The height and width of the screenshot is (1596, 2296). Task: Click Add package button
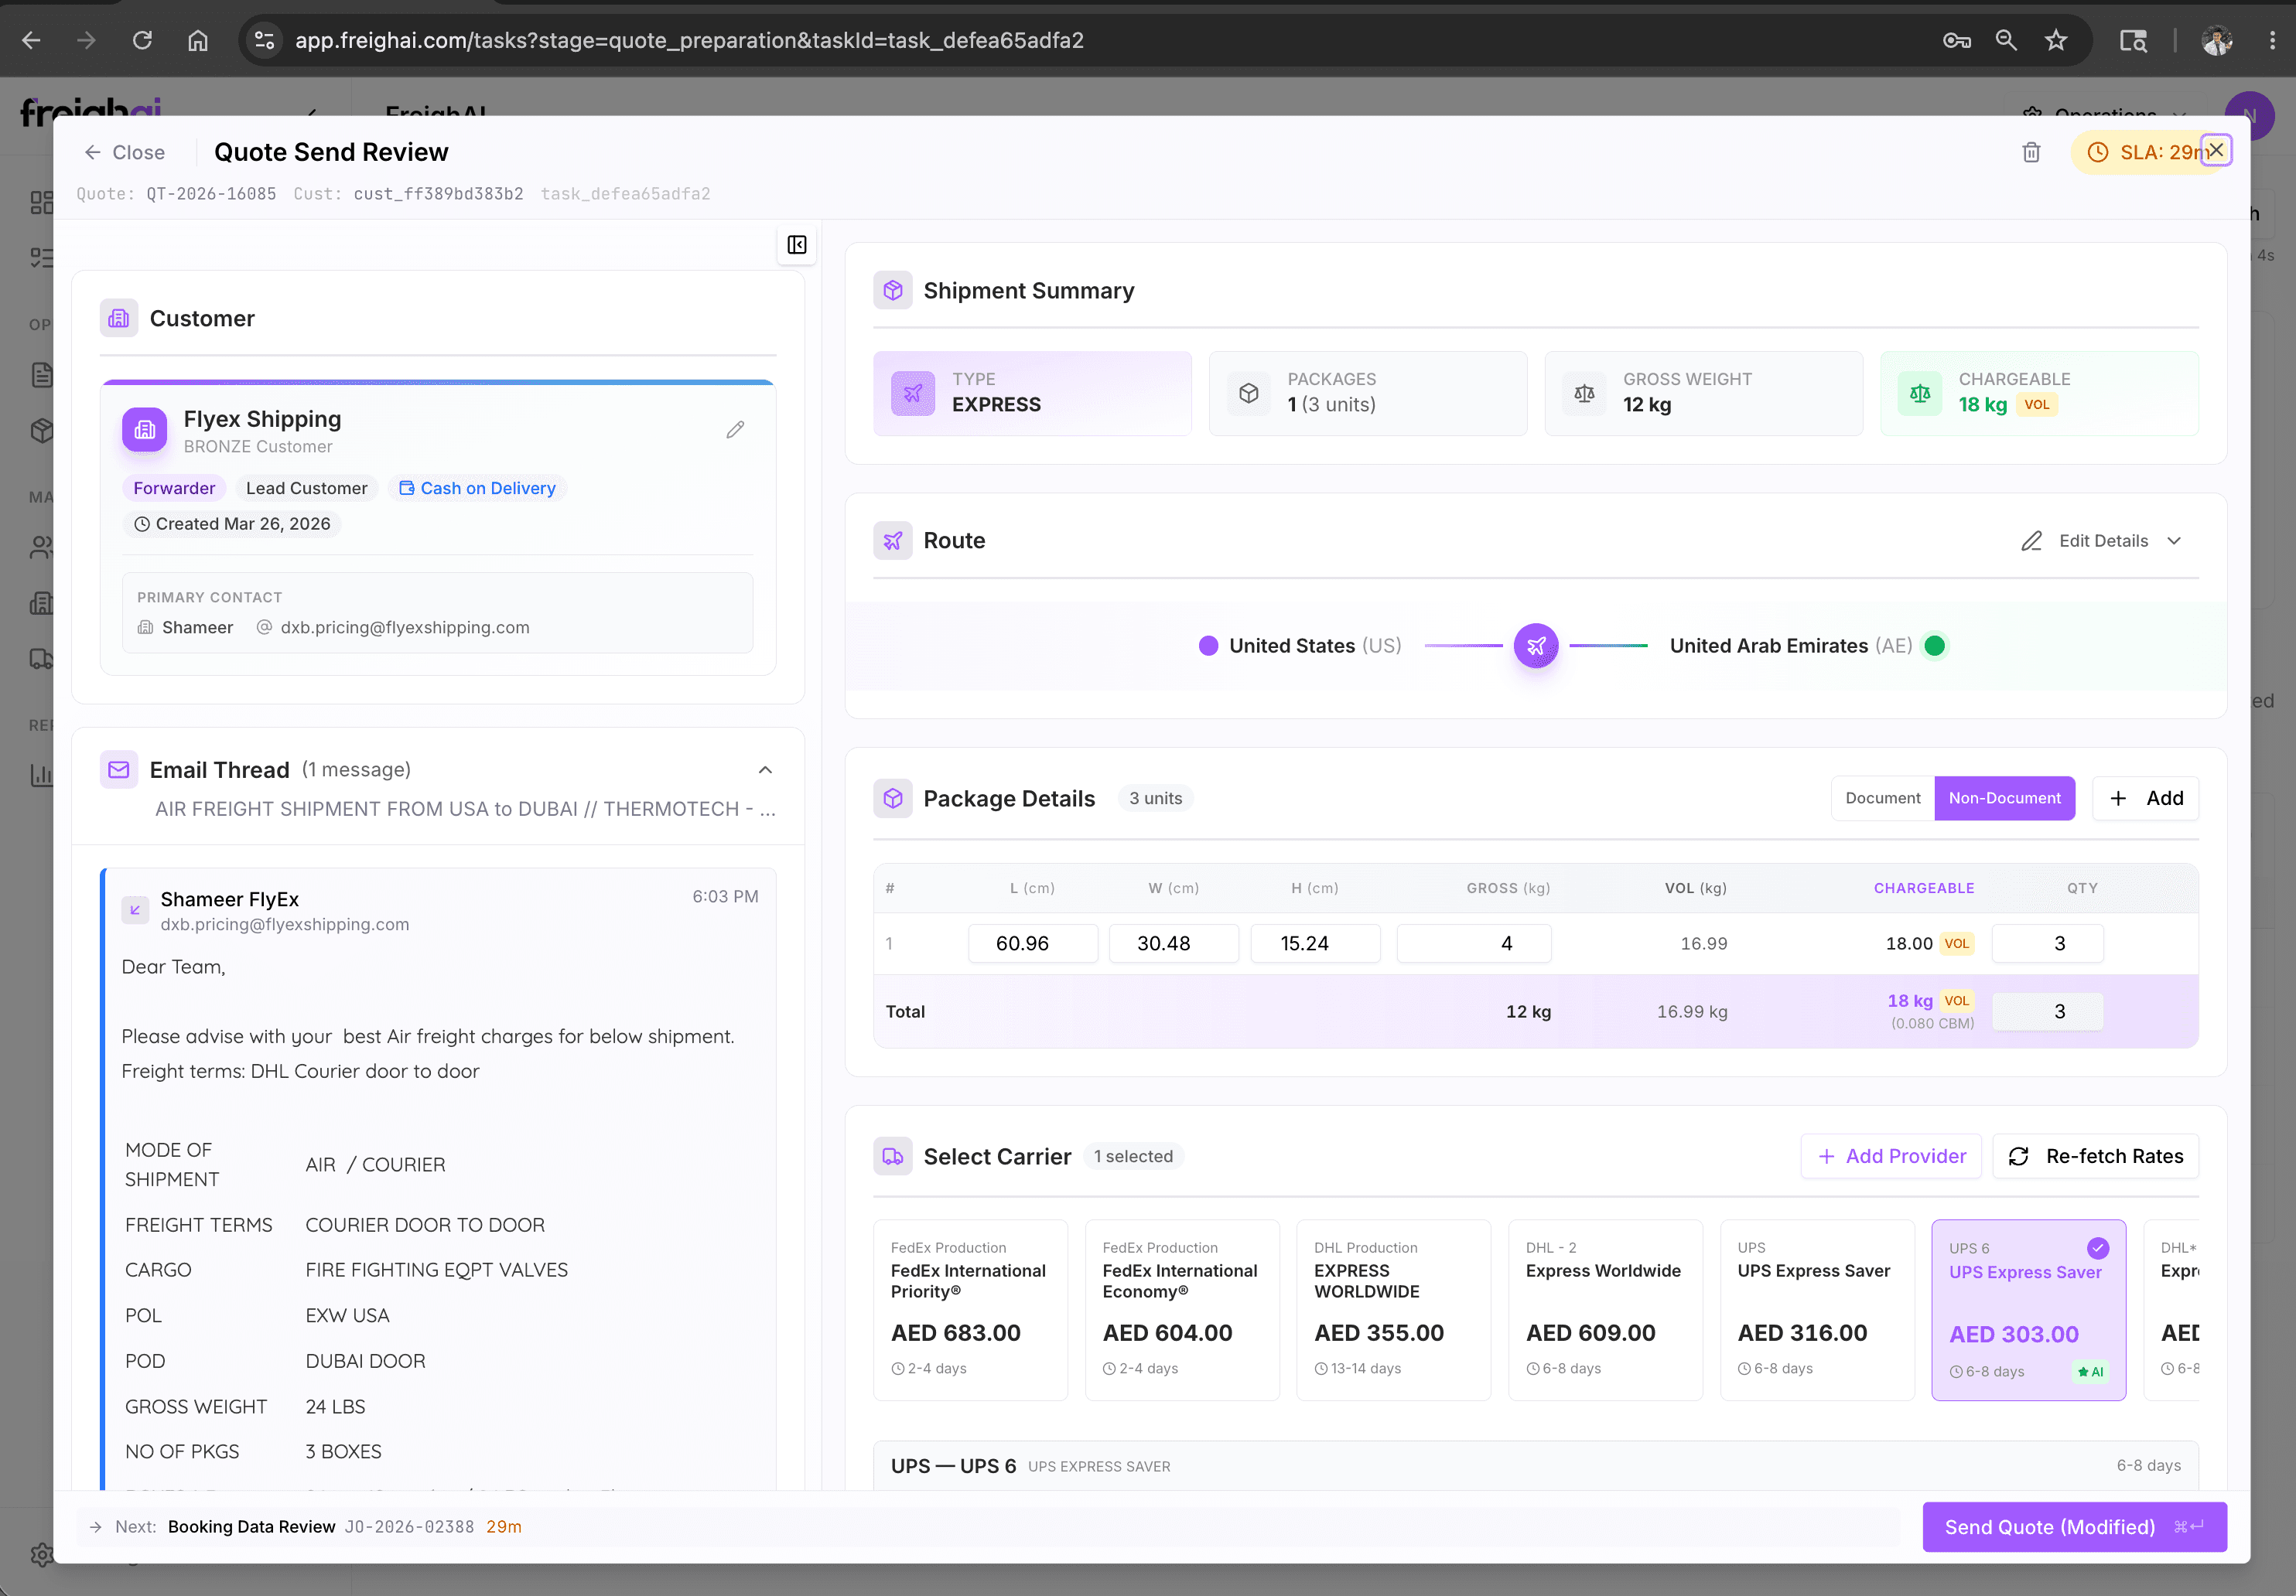pyautogui.click(x=2145, y=799)
